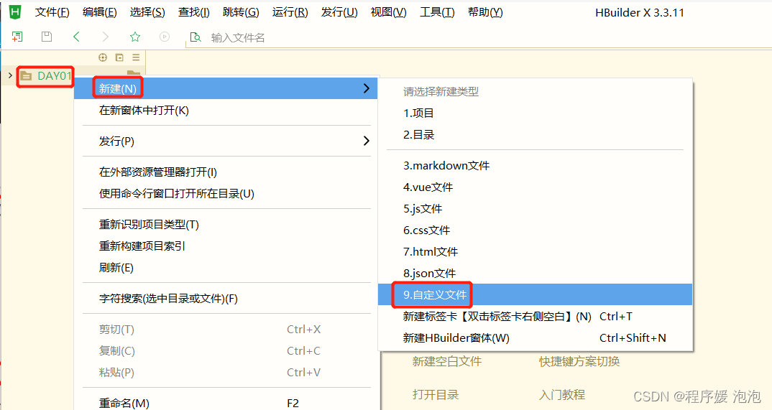This screenshot has width=772, height=410.
Task: Select 新建标签卡 Ctrl+T entry
Action: [x=536, y=317]
